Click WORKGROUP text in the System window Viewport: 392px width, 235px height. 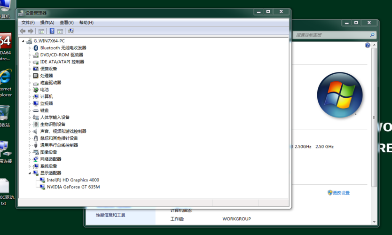[236, 219]
